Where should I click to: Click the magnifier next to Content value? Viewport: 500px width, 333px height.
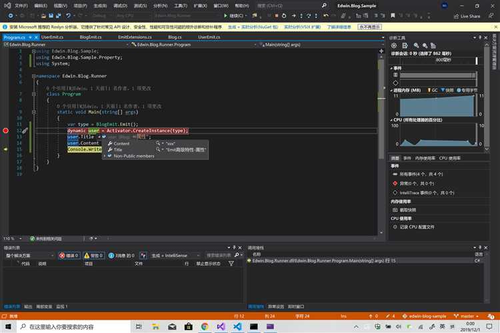point(158,143)
